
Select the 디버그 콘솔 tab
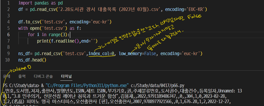[43, 76]
